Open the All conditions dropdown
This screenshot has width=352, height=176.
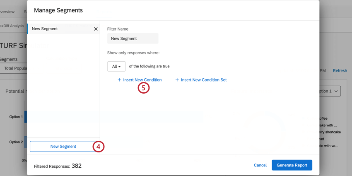tap(116, 66)
